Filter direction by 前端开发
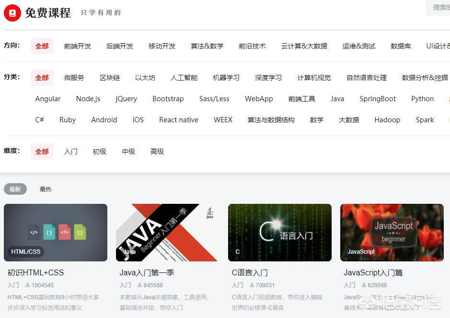The width and height of the screenshot is (450, 318). (x=78, y=46)
